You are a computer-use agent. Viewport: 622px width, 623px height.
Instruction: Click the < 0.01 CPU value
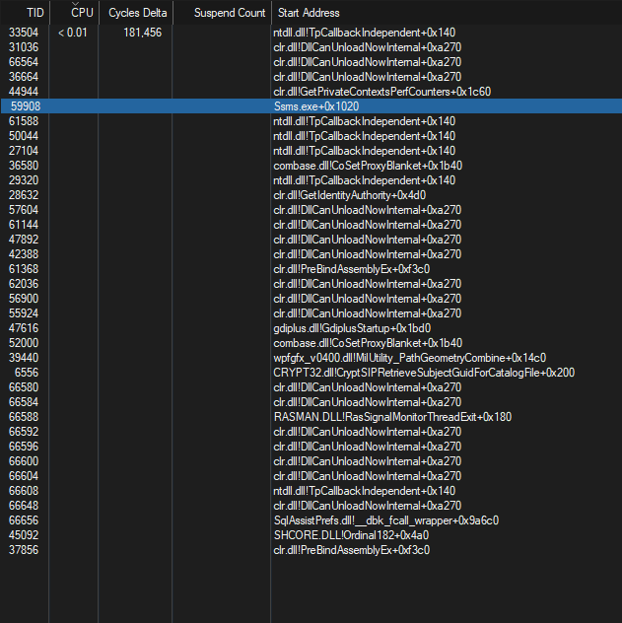tap(73, 33)
